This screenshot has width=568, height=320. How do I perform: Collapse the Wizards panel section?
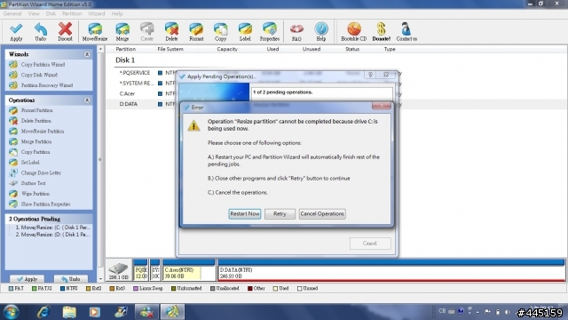pyautogui.click(x=87, y=54)
